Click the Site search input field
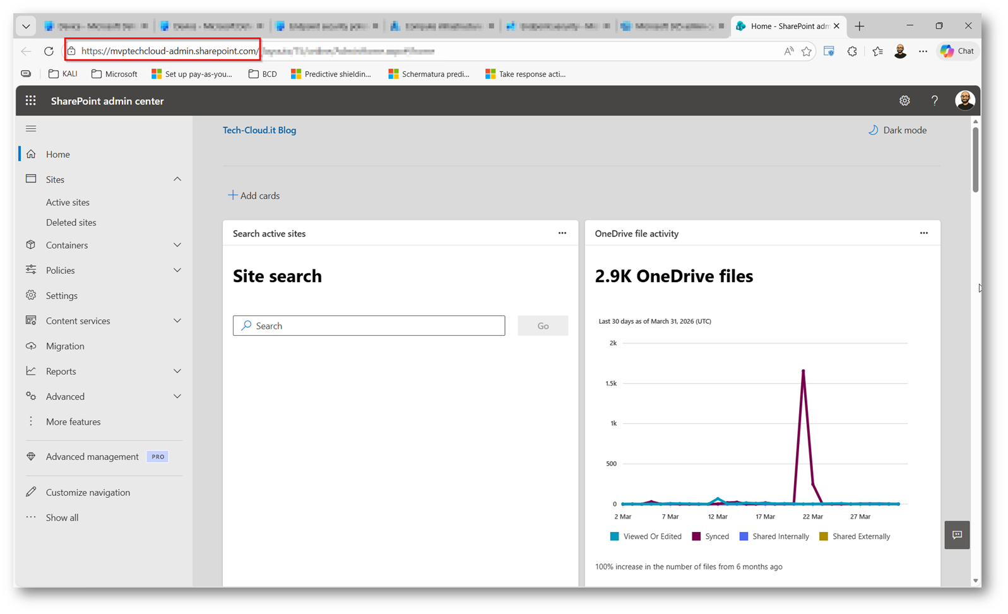This screenshot has width=1008, height=614. point(369,326)
